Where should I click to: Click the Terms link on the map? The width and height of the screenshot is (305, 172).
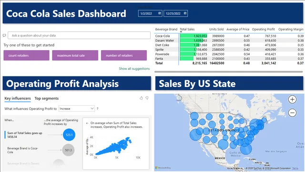pyautogui.click(x=295, y=168)
